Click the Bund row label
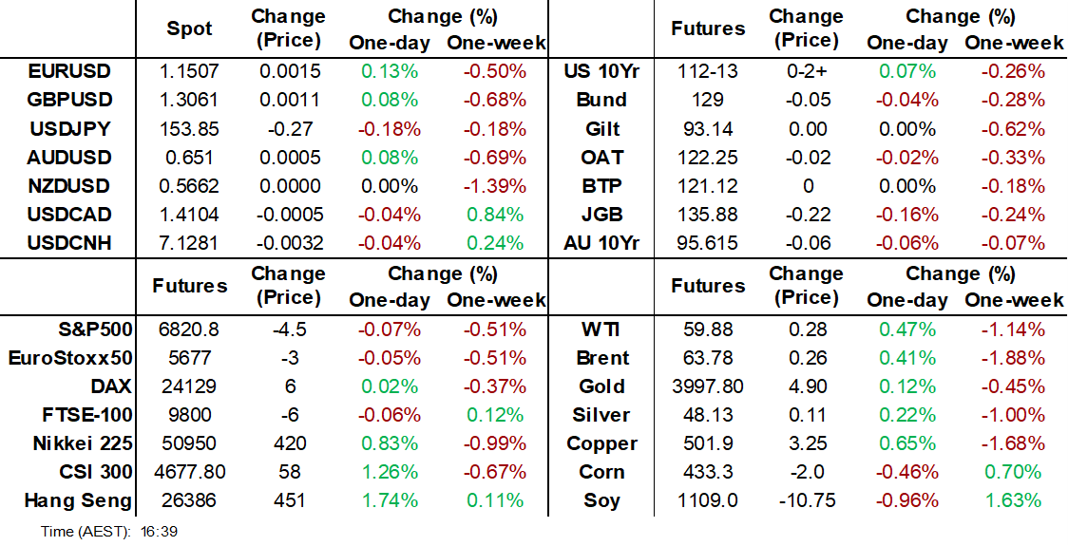1068x546 pixels. [x=601, y=100]
